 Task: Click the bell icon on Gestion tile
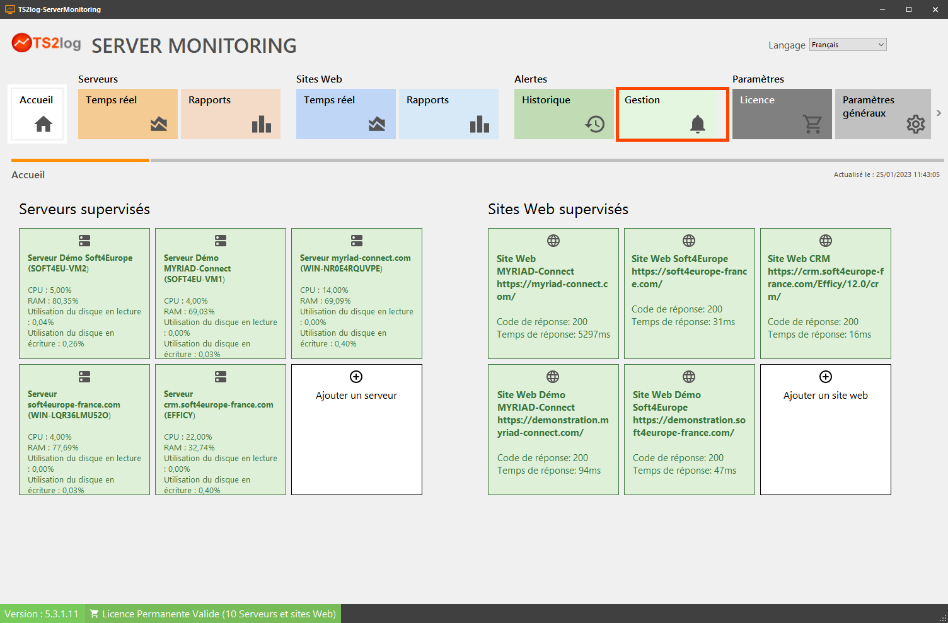point(698,124)
